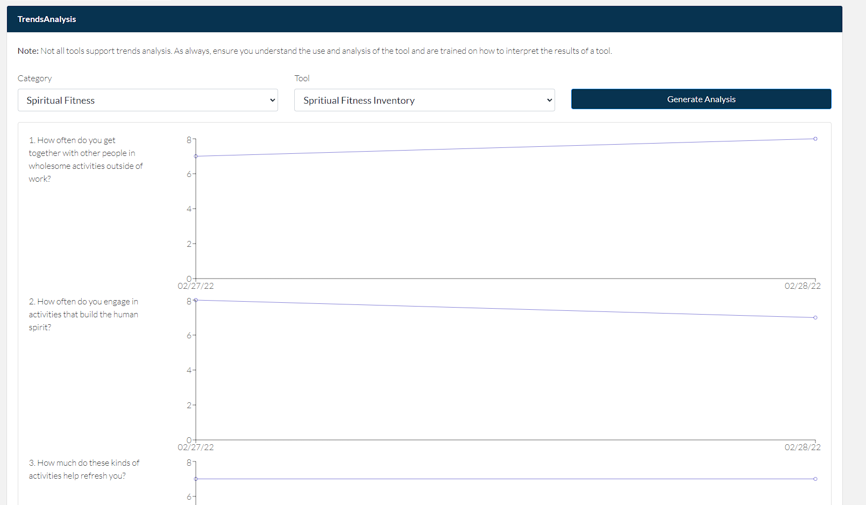The height and width of the screenshot is (505, 866).
Task: Open the Category dropdown showing Spiritual Fitness
Action: tap(147, 101)
